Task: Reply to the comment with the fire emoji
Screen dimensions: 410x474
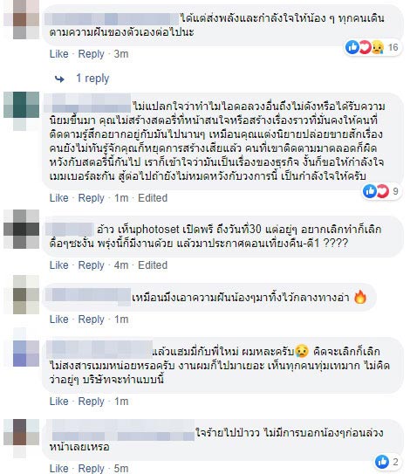Action: [91, 319]
